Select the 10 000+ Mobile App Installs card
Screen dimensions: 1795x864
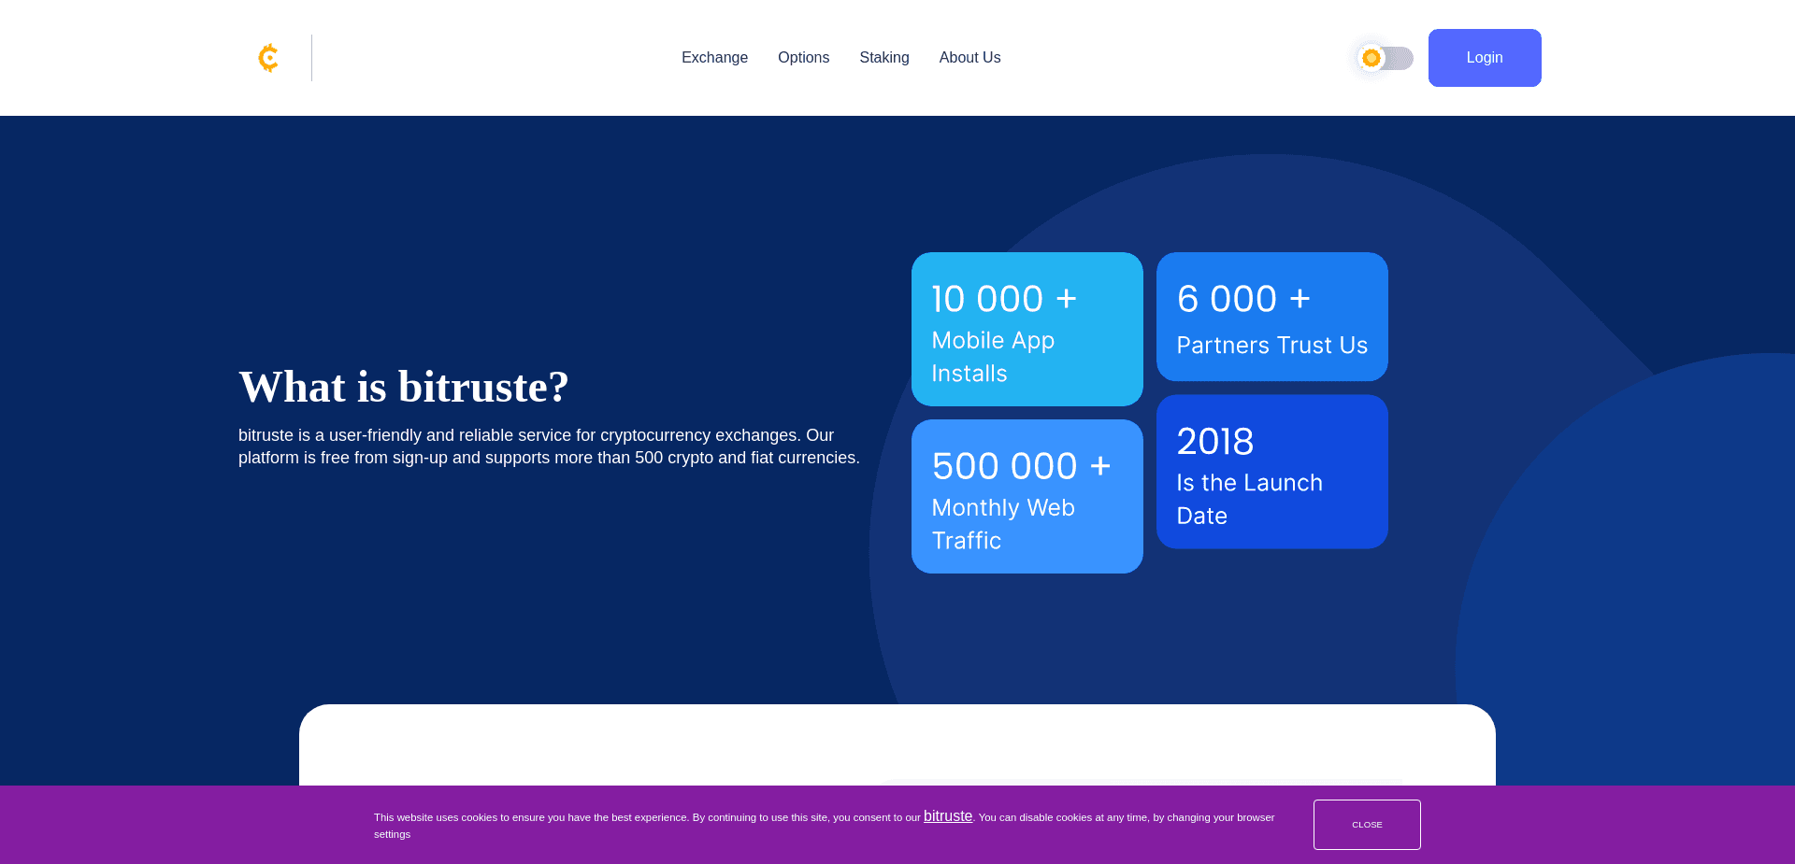[x=1027, y=329]
